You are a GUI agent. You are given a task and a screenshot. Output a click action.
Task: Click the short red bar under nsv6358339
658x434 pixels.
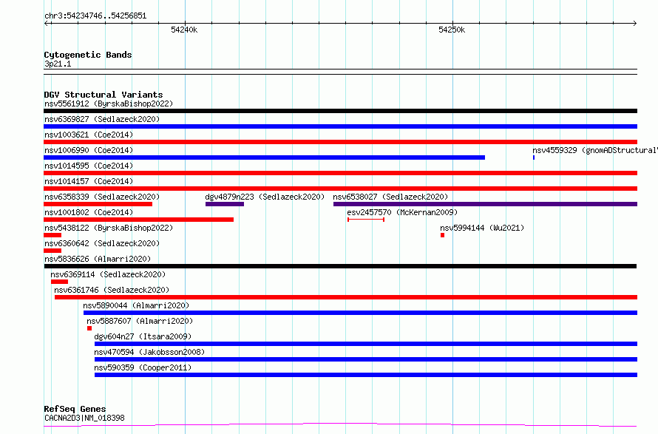pos(98,204)
